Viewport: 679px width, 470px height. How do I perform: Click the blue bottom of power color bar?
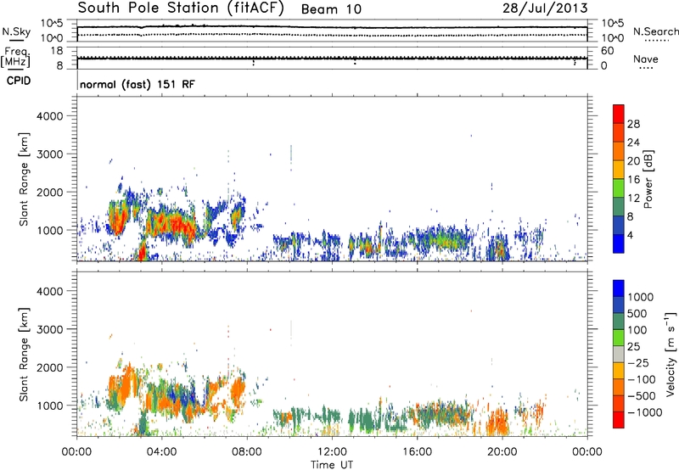tap(619, 243)
